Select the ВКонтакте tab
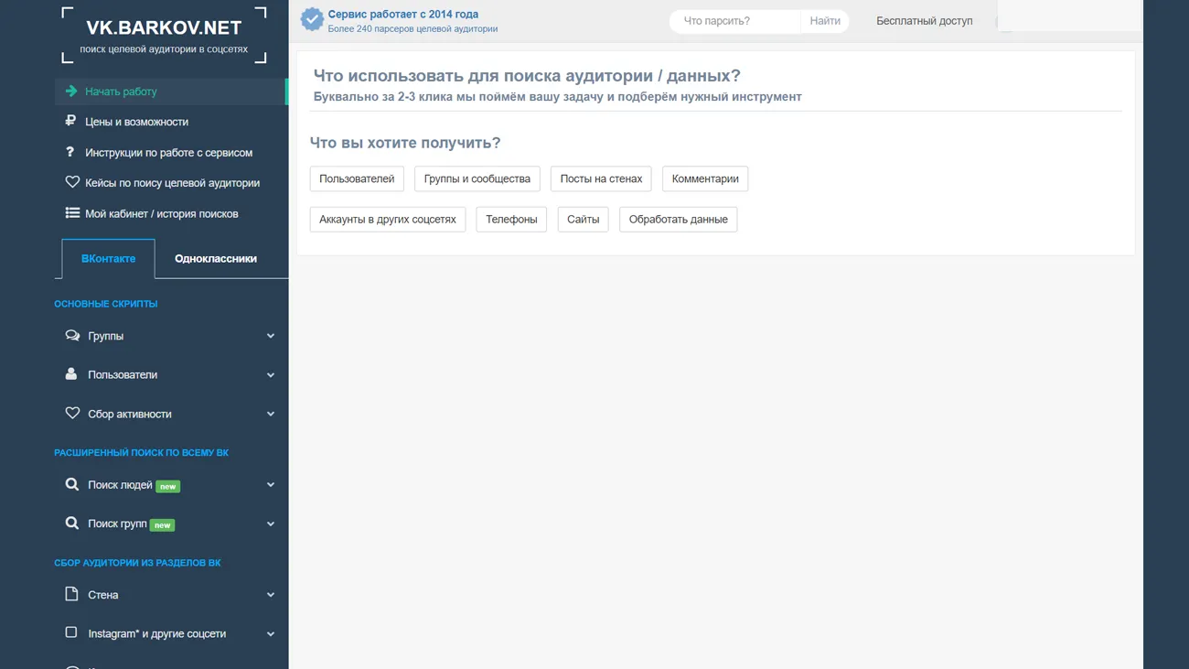 click(108, 259)
